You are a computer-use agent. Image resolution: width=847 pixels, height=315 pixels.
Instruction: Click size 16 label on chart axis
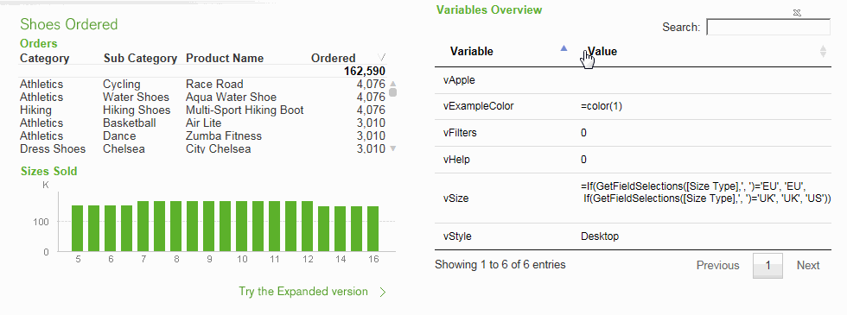click(x=373, y=260)
